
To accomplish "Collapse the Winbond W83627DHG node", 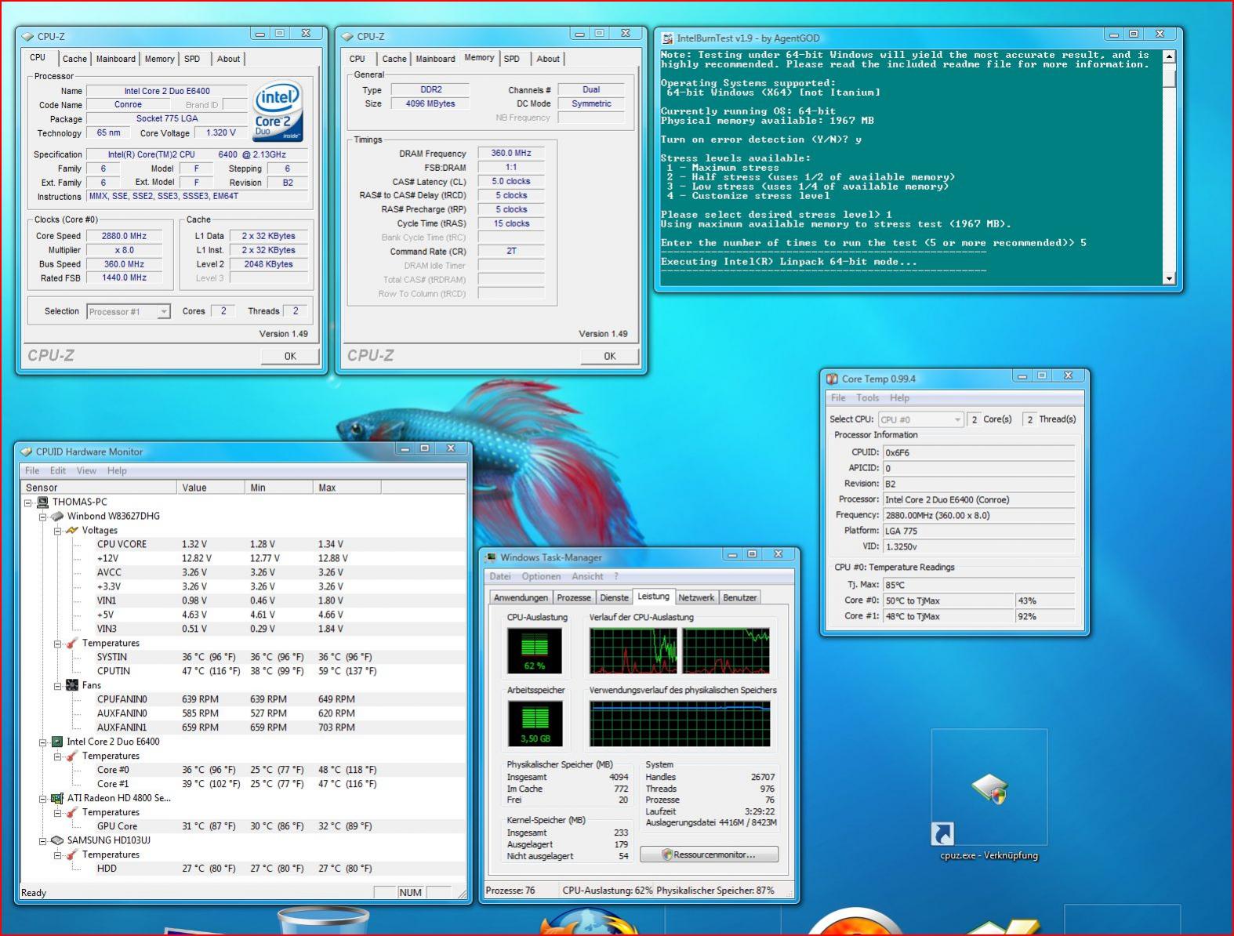I will 43,517.
